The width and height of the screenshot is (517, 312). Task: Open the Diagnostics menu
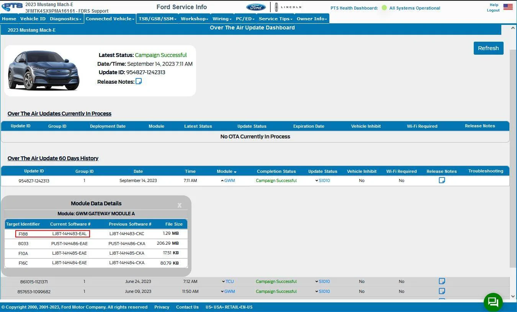65,19
